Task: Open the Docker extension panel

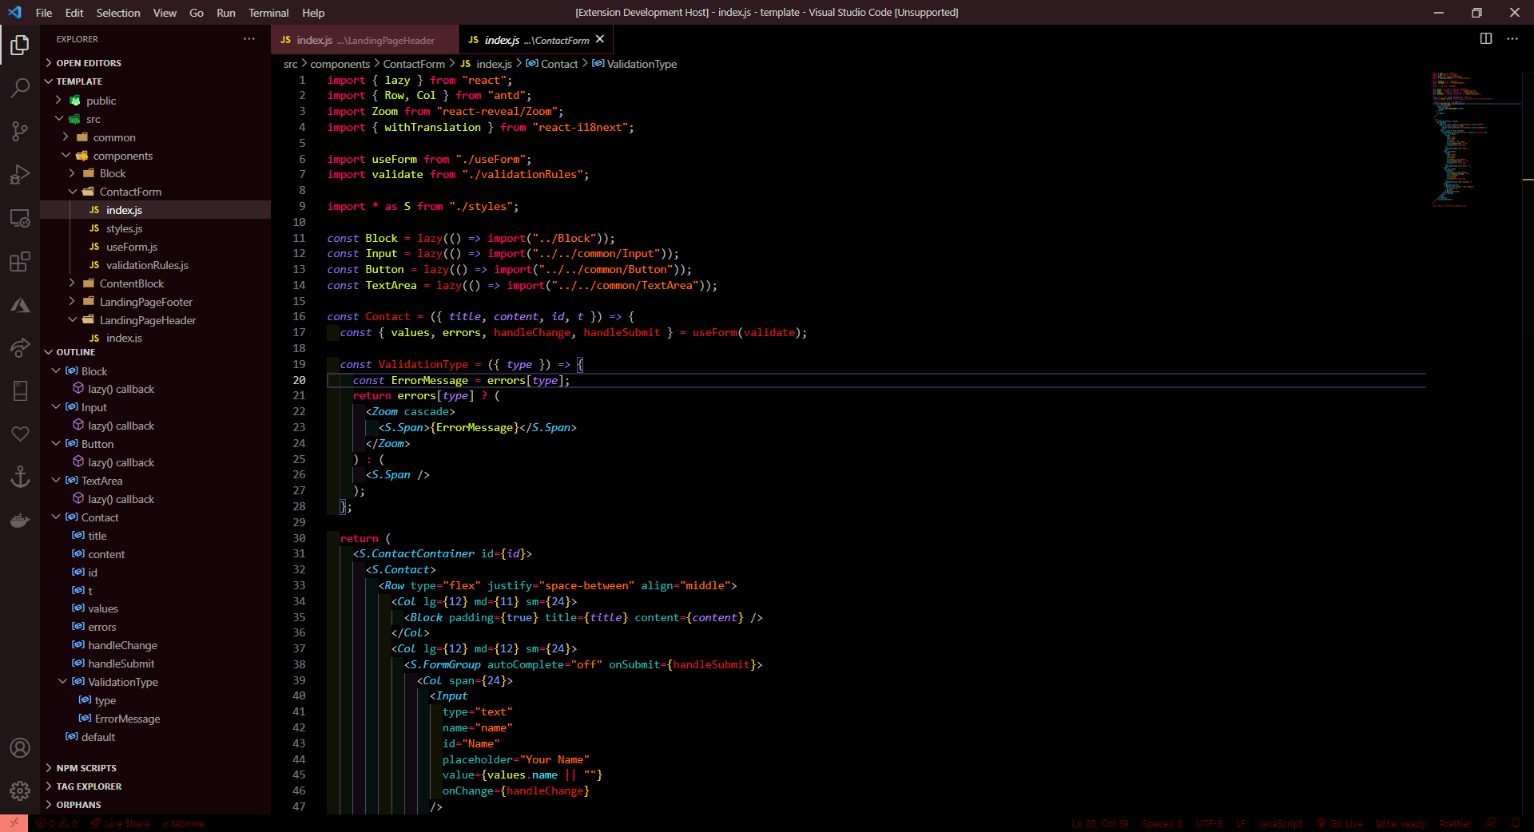Action: click(x=20, y=521)
